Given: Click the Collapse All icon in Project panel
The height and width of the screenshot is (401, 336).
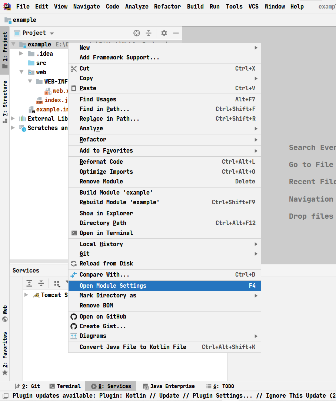Looking at the screenshot, I should tap(149, 33).
